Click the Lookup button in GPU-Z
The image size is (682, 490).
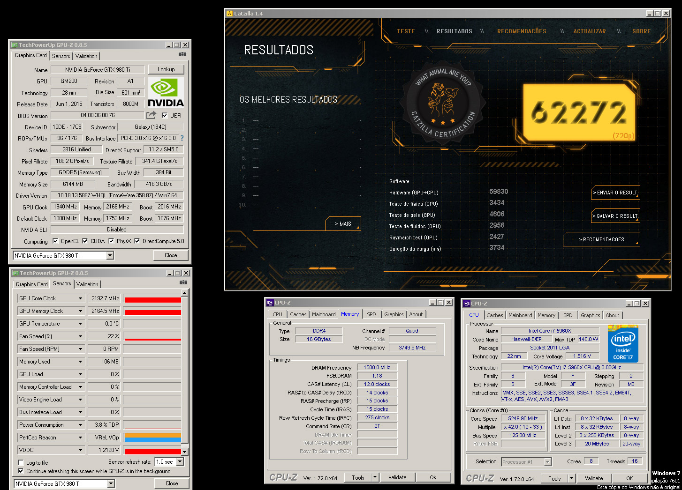coord(166,69)
